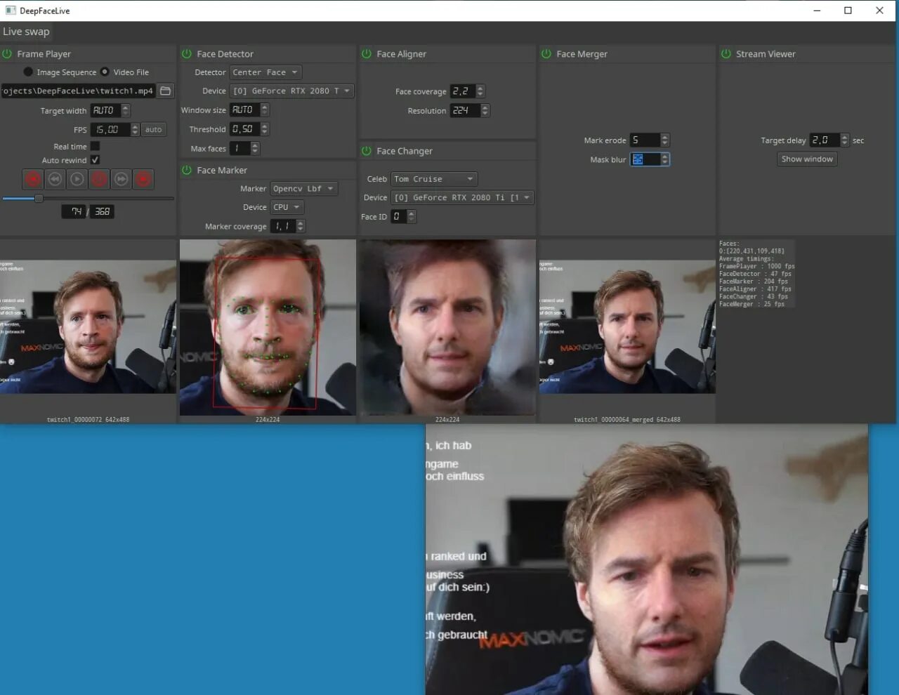Viewport: 899px width, 695px height.
Task: Open the Marker dropdown showing Opencv Lbf
Action: click(304, 189)
